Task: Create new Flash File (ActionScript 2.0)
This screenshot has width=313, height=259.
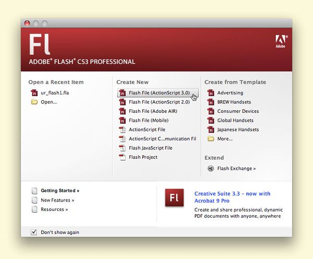Action: [155, 102]
